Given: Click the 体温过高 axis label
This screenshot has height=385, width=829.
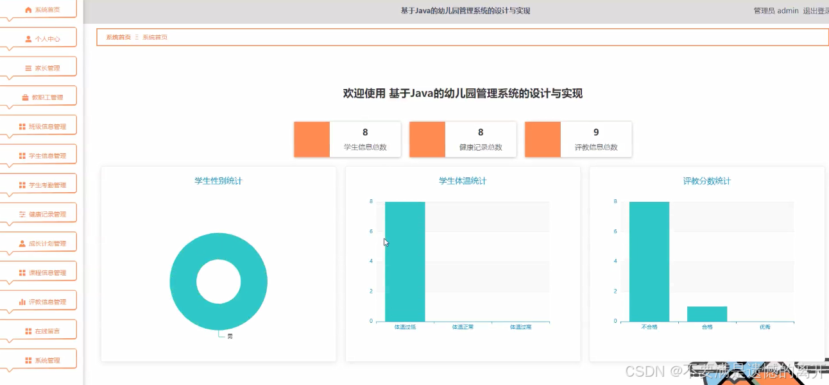Looking at the screenshot, I should (520, 327).
